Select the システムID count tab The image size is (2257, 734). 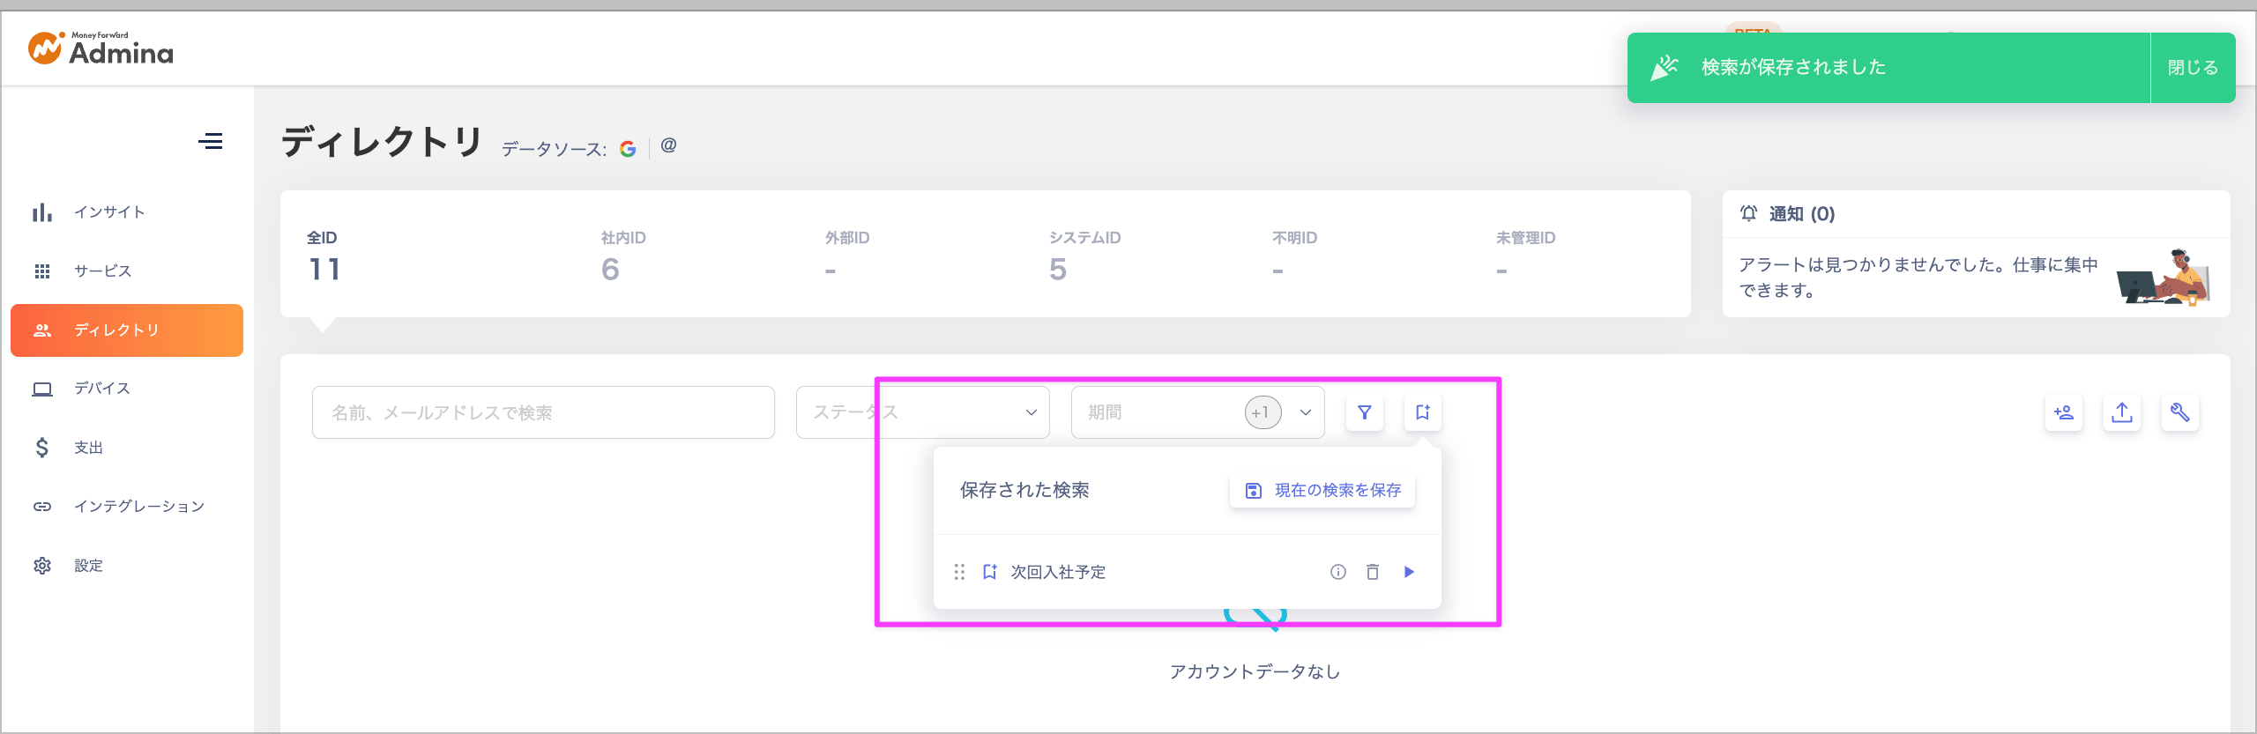(x=1084, y=256)
